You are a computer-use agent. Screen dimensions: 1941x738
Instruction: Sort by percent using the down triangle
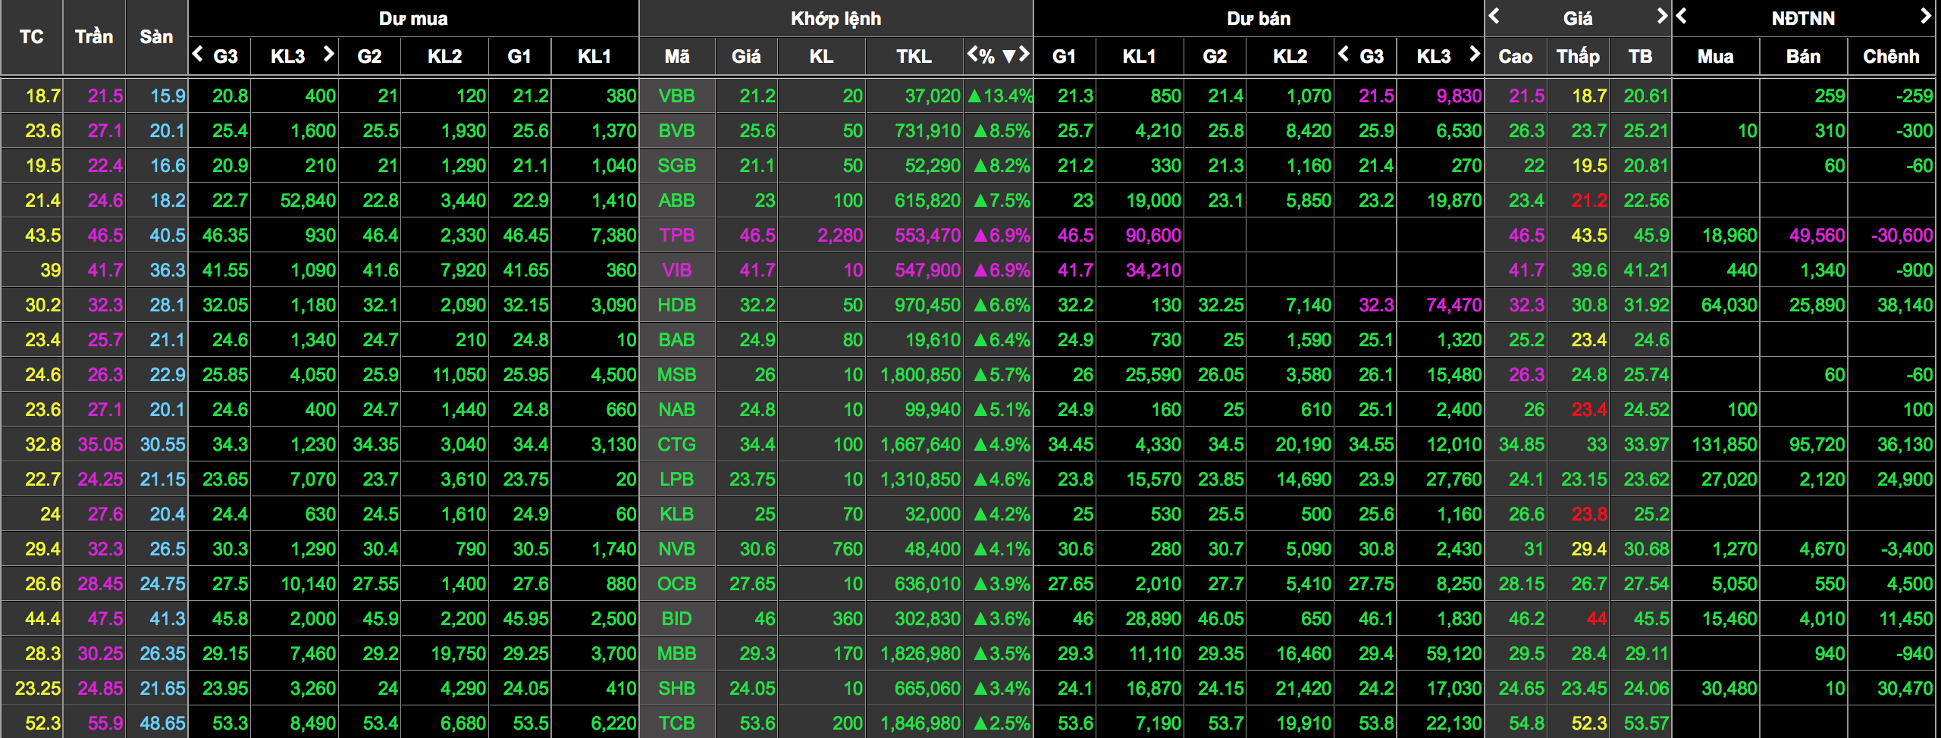(x=1009, y=56)
